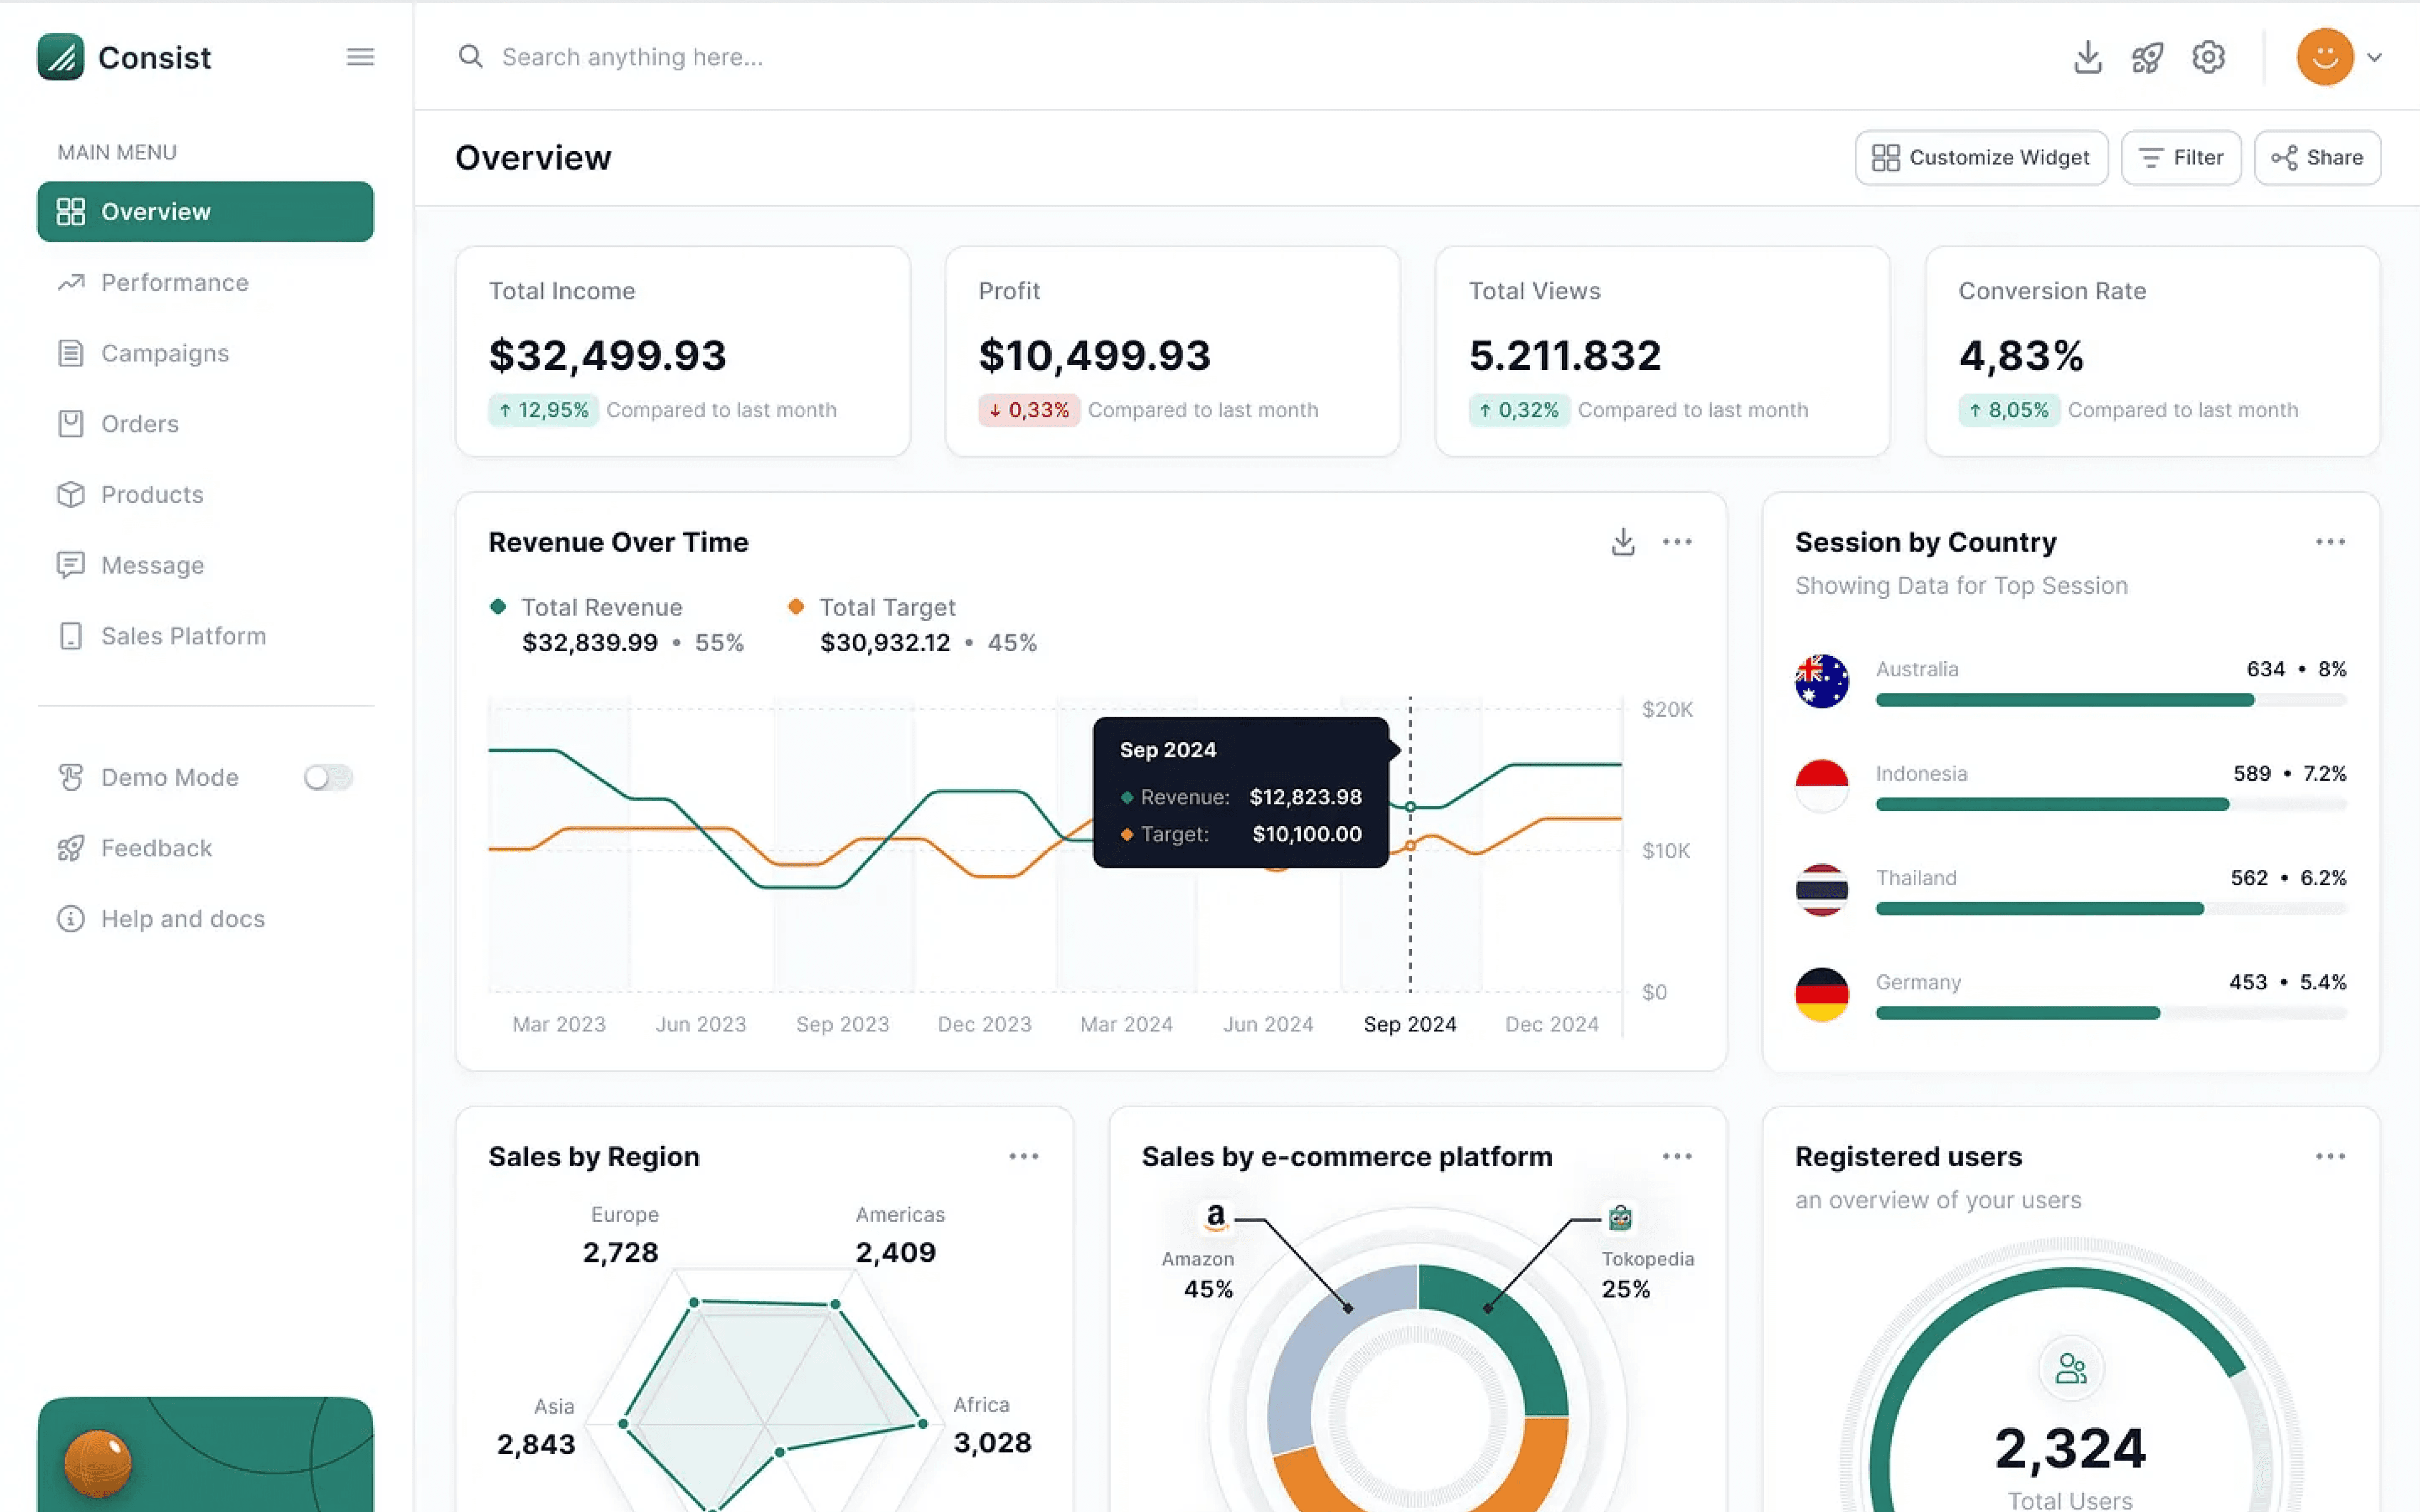Go to the Performance menu item
Screen dimensions: 2420x1512
click(x=174, y=283)
